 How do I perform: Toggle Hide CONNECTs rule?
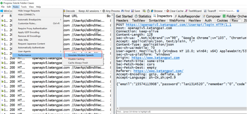26,14
